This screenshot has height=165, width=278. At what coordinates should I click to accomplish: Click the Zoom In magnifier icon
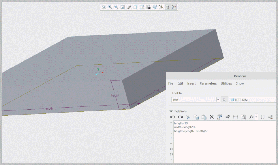[x=110, y=7]
